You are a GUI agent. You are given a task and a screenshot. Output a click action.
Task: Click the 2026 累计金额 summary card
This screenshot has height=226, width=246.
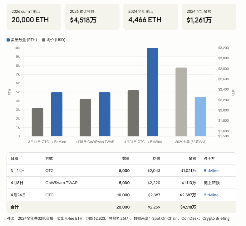(x=92, y=17)
